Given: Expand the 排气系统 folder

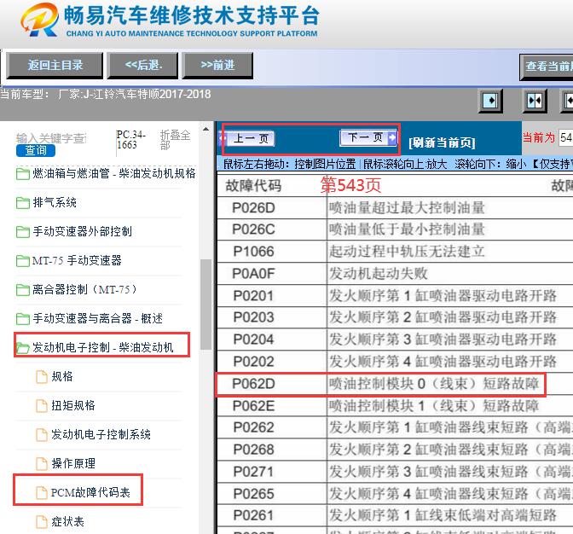Looking at the screenshot, I should 55,202.
